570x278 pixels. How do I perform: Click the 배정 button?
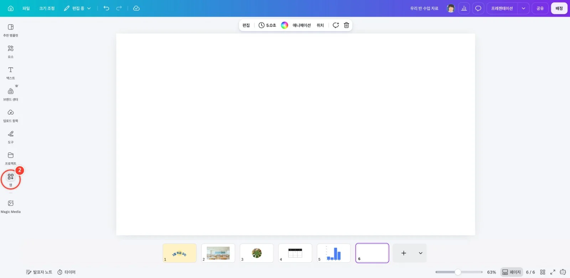[559, 8]
